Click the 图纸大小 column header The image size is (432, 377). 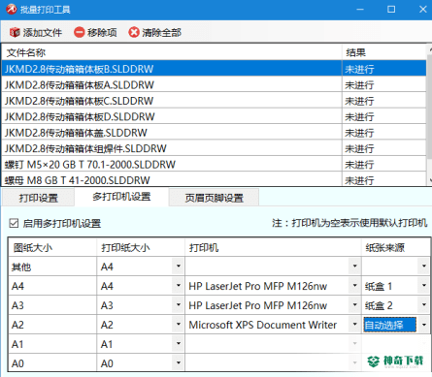pyautogui.click(x=52, y=248)
